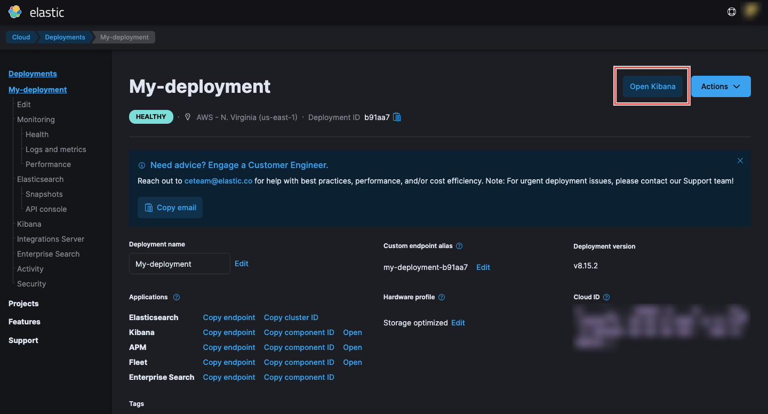Open the Actions dropdown

click(721, 86)
